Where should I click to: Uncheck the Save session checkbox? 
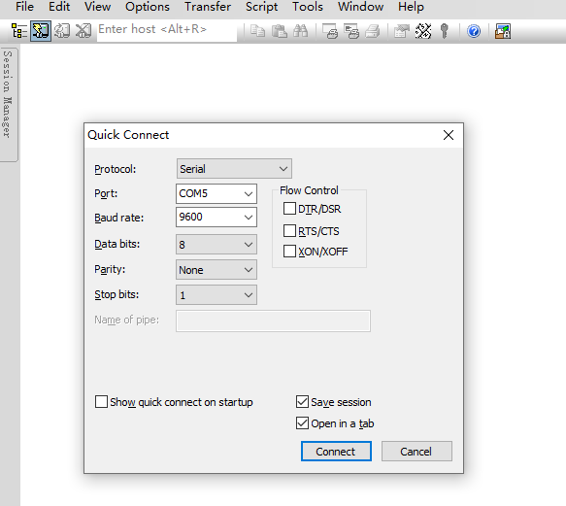[302, 402]
